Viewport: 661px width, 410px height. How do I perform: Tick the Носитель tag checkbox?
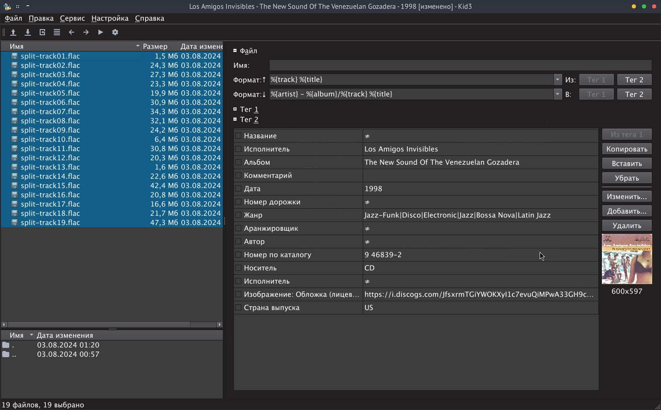click(238, 268)
